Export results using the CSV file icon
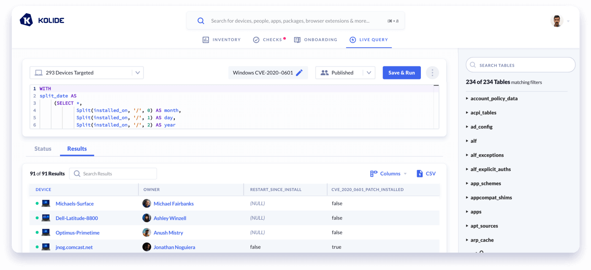Image resolution: width=591 pixels, height=270 pixels. (419, 173)
